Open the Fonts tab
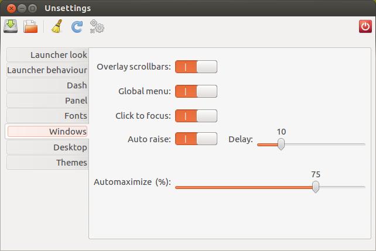 [x=47, y=116]
